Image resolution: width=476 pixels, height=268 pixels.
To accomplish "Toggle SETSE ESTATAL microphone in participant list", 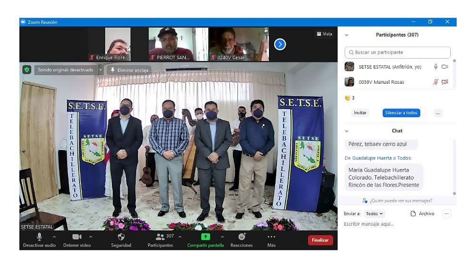I will pyautogui.click(x=436, y=67).
